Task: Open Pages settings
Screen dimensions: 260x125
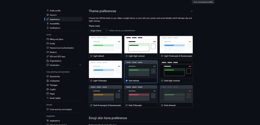Action: 52,94
